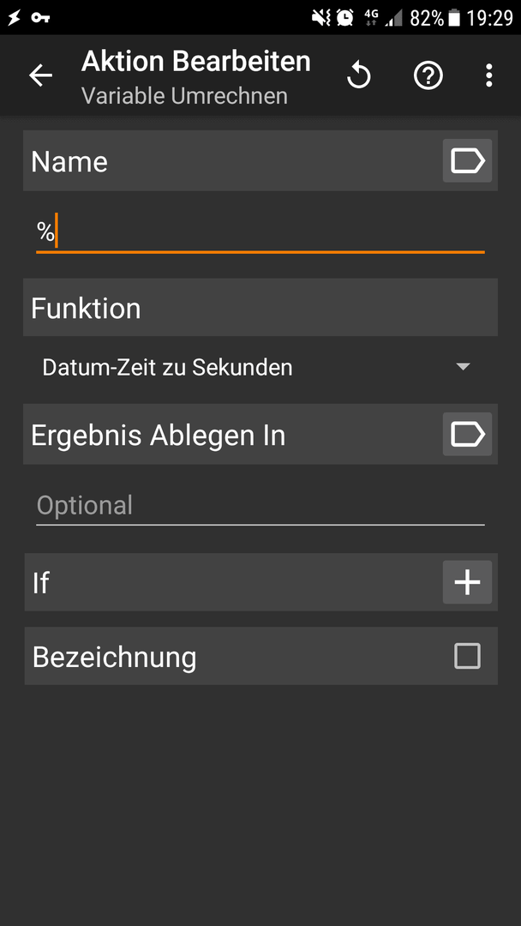Image resolution: width=521 pixels, height=926 pixels.
Task: Tap the tag icon beside Ergebnis Ablegen In
Action: (x=467, y=434)
